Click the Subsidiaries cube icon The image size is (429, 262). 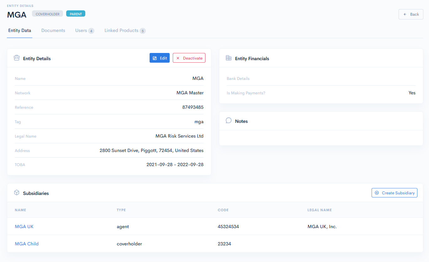coord(17,193)
